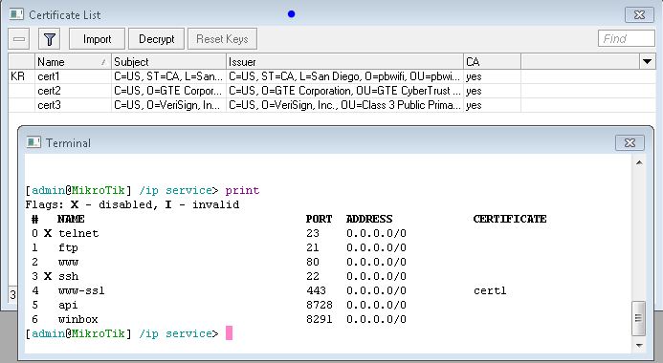Click the winbox service name
This screenshot has height=363, width=663.
pyautogui.click(x=78, y=319)
